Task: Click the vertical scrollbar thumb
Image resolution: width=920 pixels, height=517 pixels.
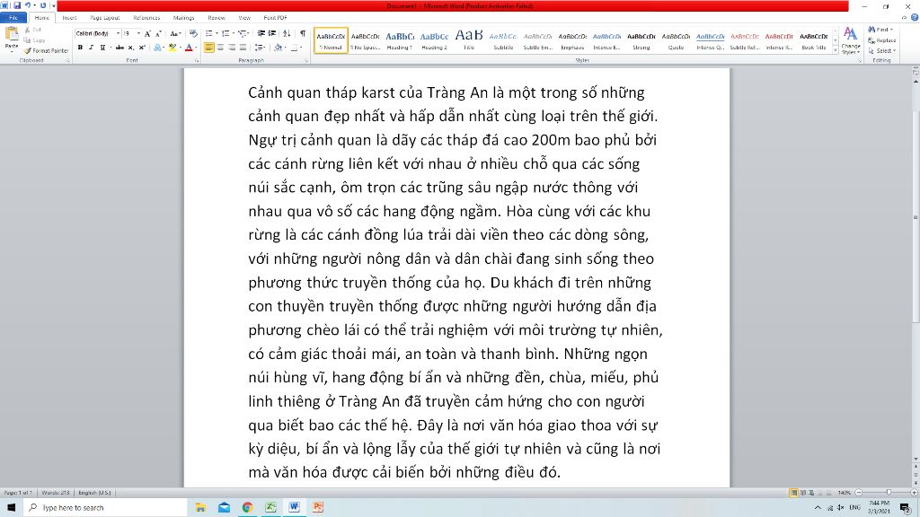Action: point(916,217)
